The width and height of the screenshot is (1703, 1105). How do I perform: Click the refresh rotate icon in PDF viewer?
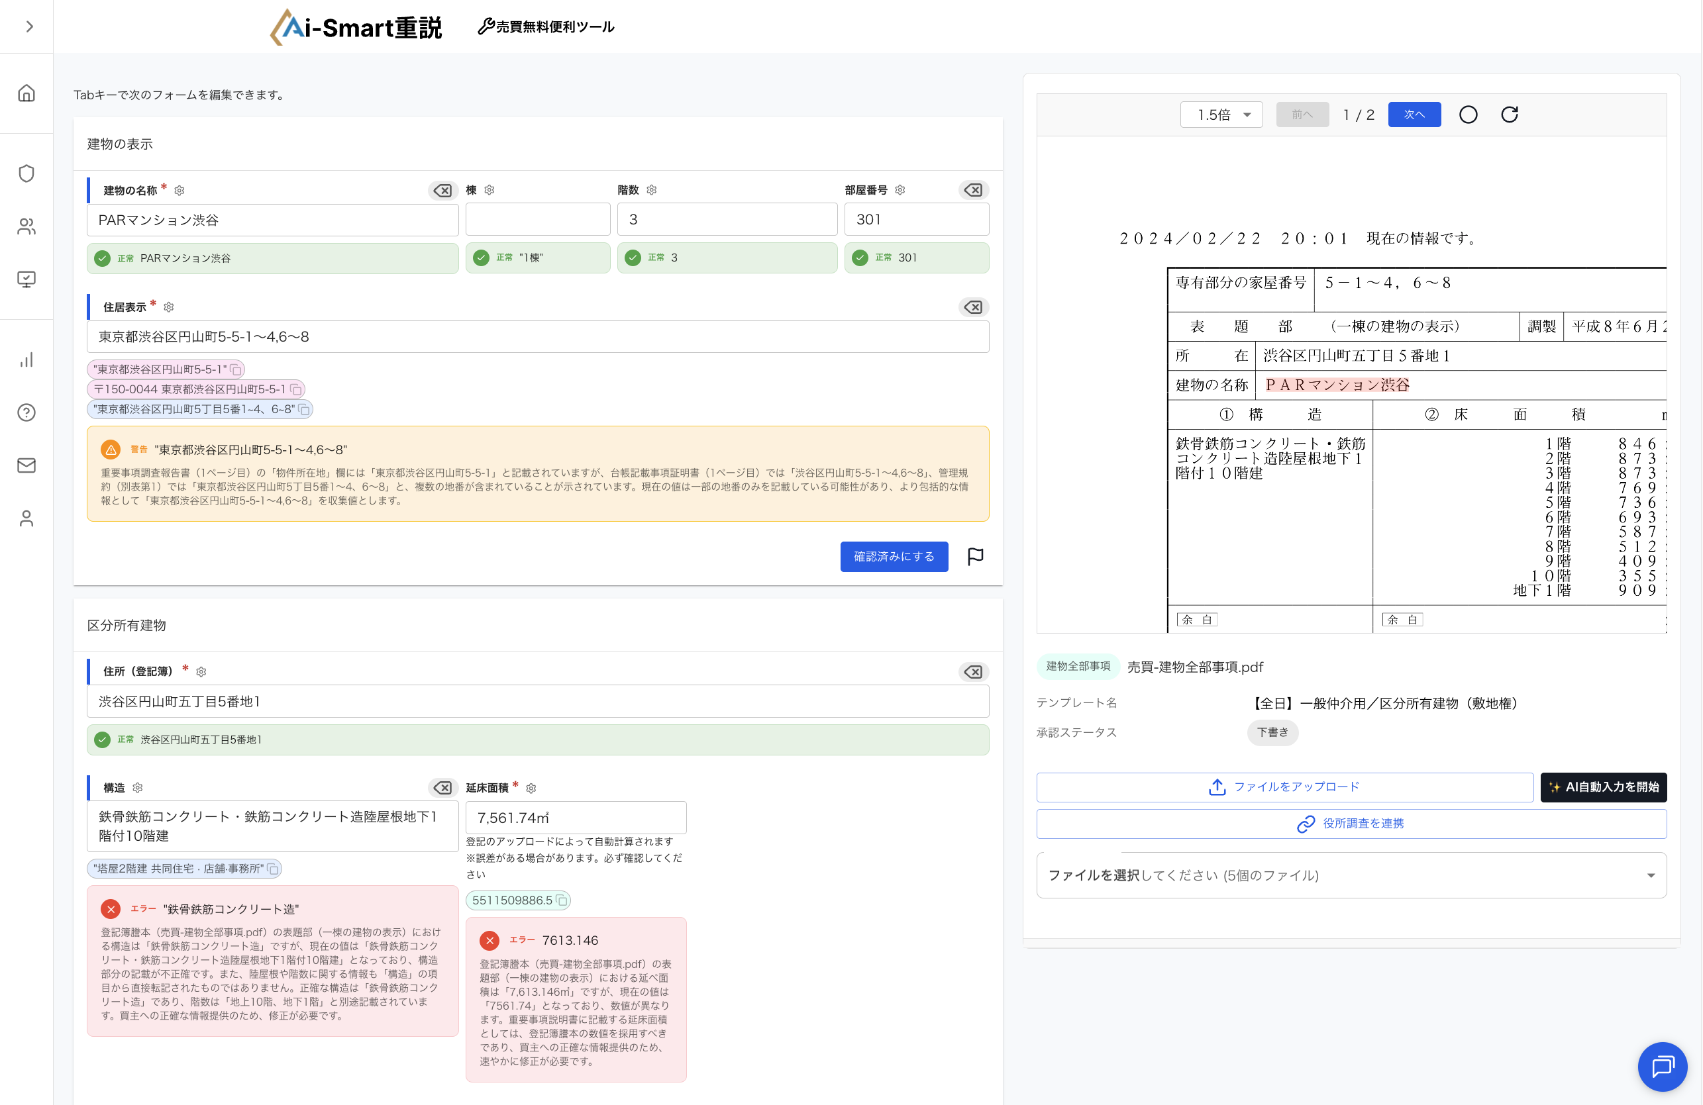(1509, 115)
